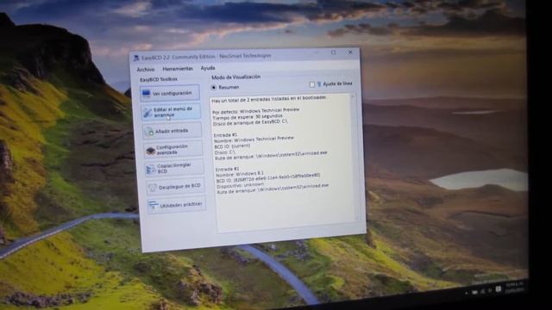Click the Despliegue de BCD button
This screenshot has height=310, width=552.
click(175, 187)
